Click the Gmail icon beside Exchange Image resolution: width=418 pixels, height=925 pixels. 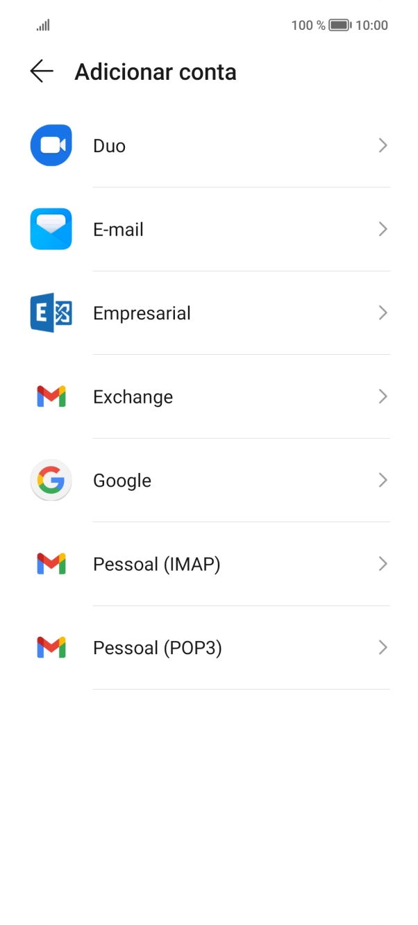[x=50, y=397]
